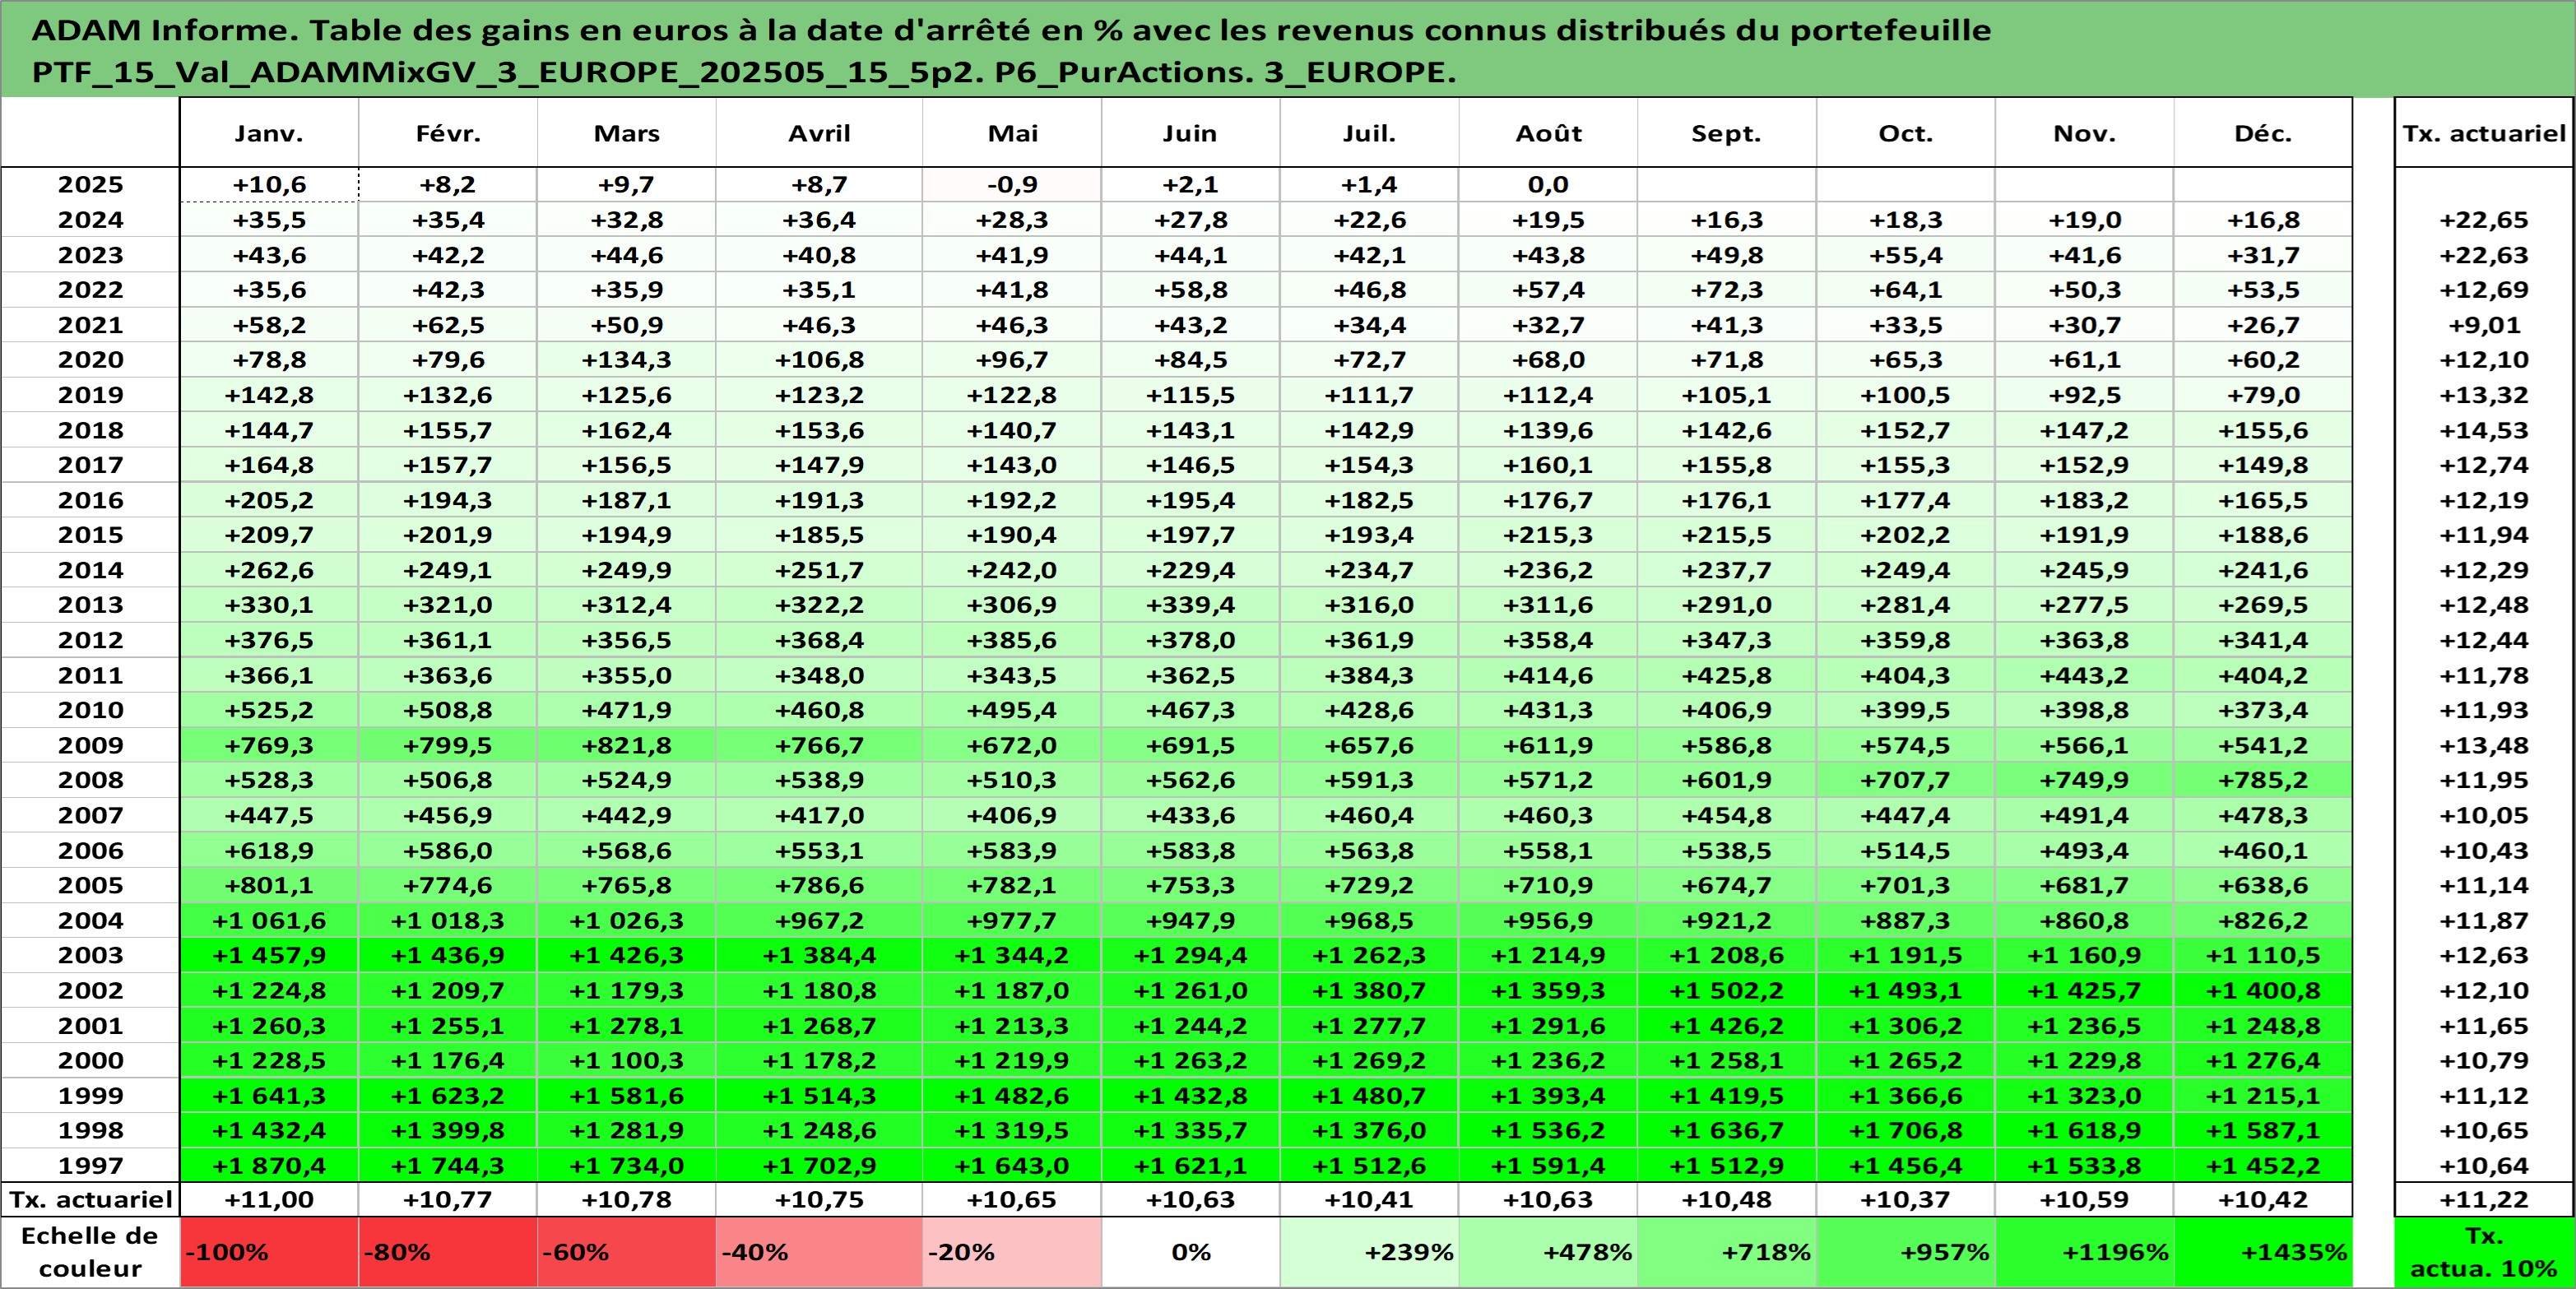Click the -100% red color swatch
Image resolution: width=2576 pixels, height=1289 pixels.
click(x=269, y=1252)
